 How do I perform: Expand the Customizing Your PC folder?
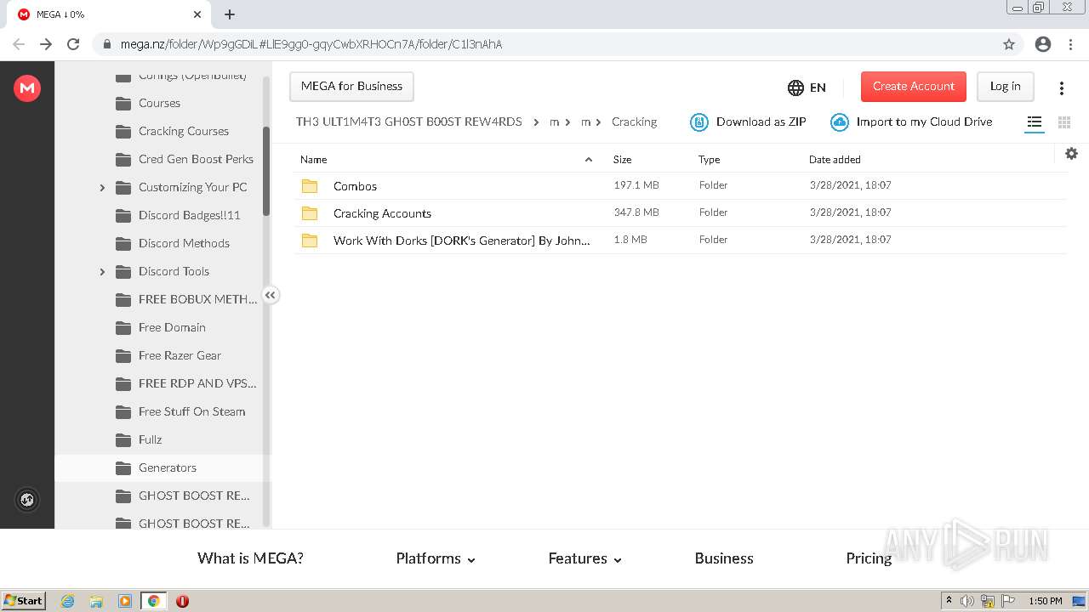[102, 187]
